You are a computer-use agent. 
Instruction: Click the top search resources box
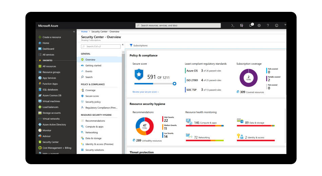tap(178, 25)
